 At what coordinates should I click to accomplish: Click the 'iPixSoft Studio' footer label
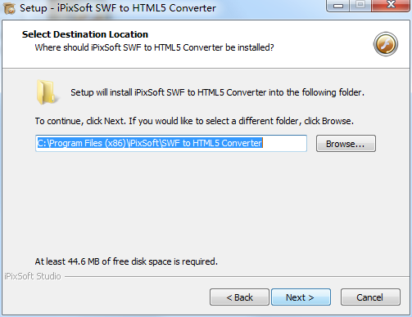33,276
